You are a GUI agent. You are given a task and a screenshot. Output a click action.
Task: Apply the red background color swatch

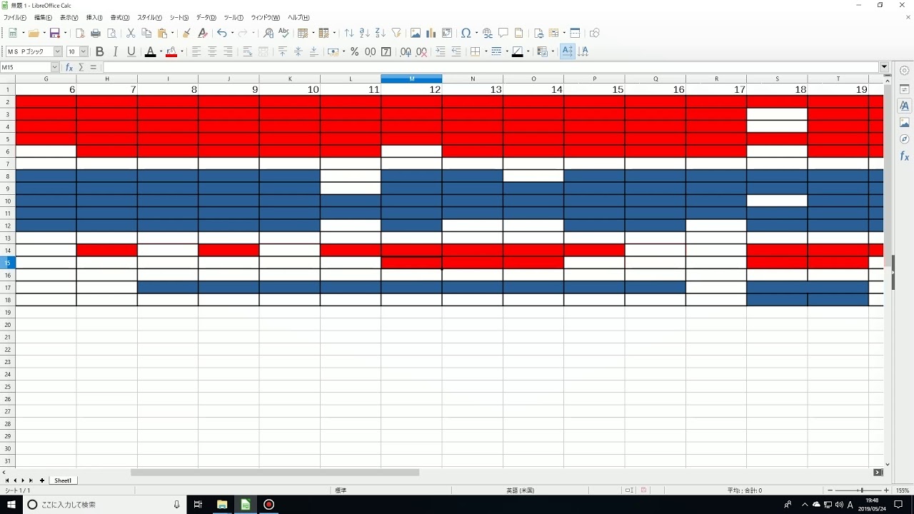tap(171, 51)
